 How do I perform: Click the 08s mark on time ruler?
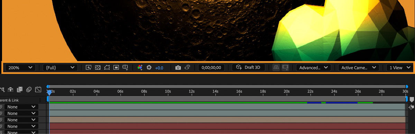pos(144,91)
